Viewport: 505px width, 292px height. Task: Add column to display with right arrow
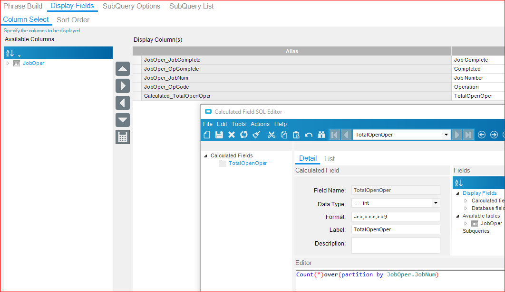pyautogui.click(x=123, y=86)
